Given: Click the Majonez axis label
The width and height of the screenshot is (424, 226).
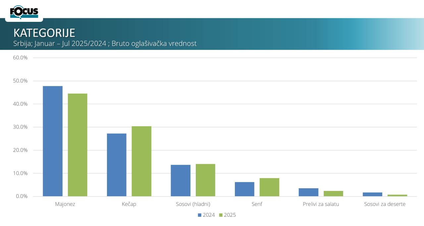Looking at the screenshot, I should (x=65, y=204).
